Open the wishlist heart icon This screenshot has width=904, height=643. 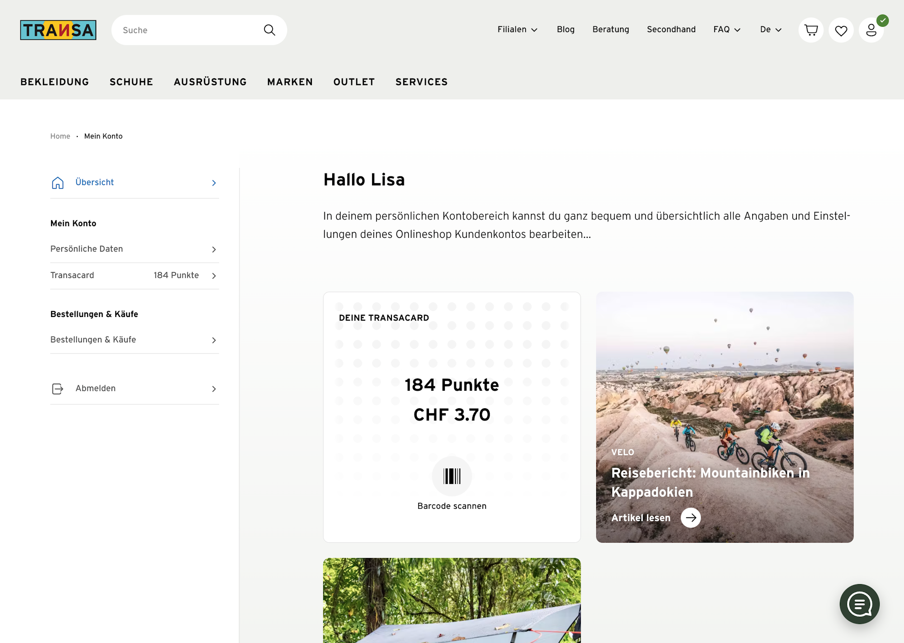pyautogui.click(x=841, y=30)
